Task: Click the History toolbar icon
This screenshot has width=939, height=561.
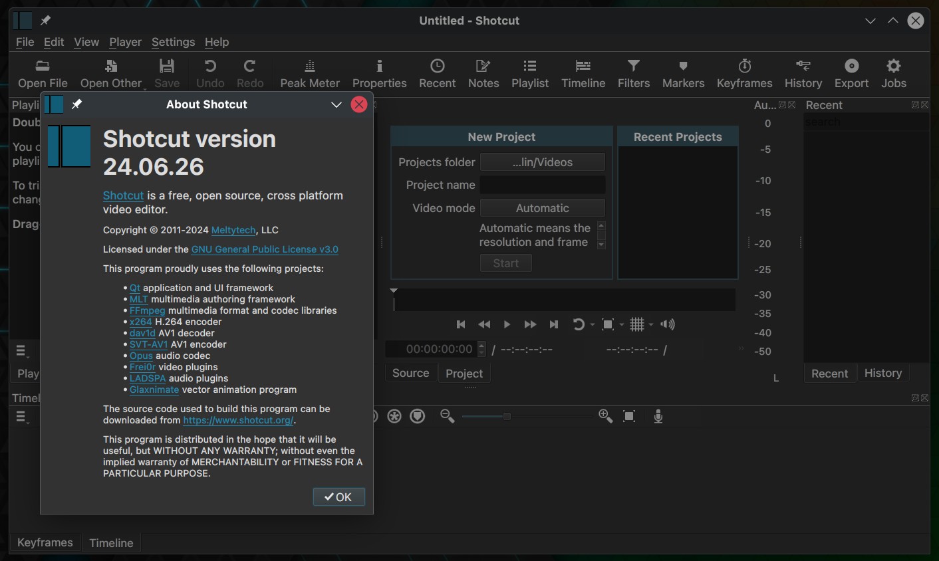Action: click(x=803, y=66)
